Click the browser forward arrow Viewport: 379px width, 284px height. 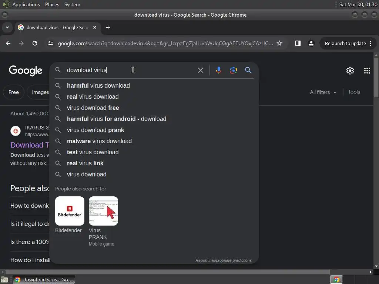[x=21, y=43]
